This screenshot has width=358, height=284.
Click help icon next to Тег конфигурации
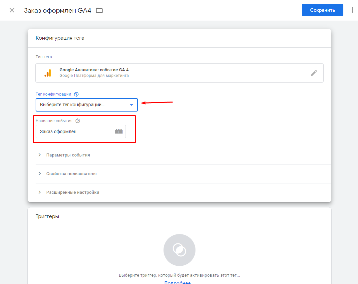76,95
